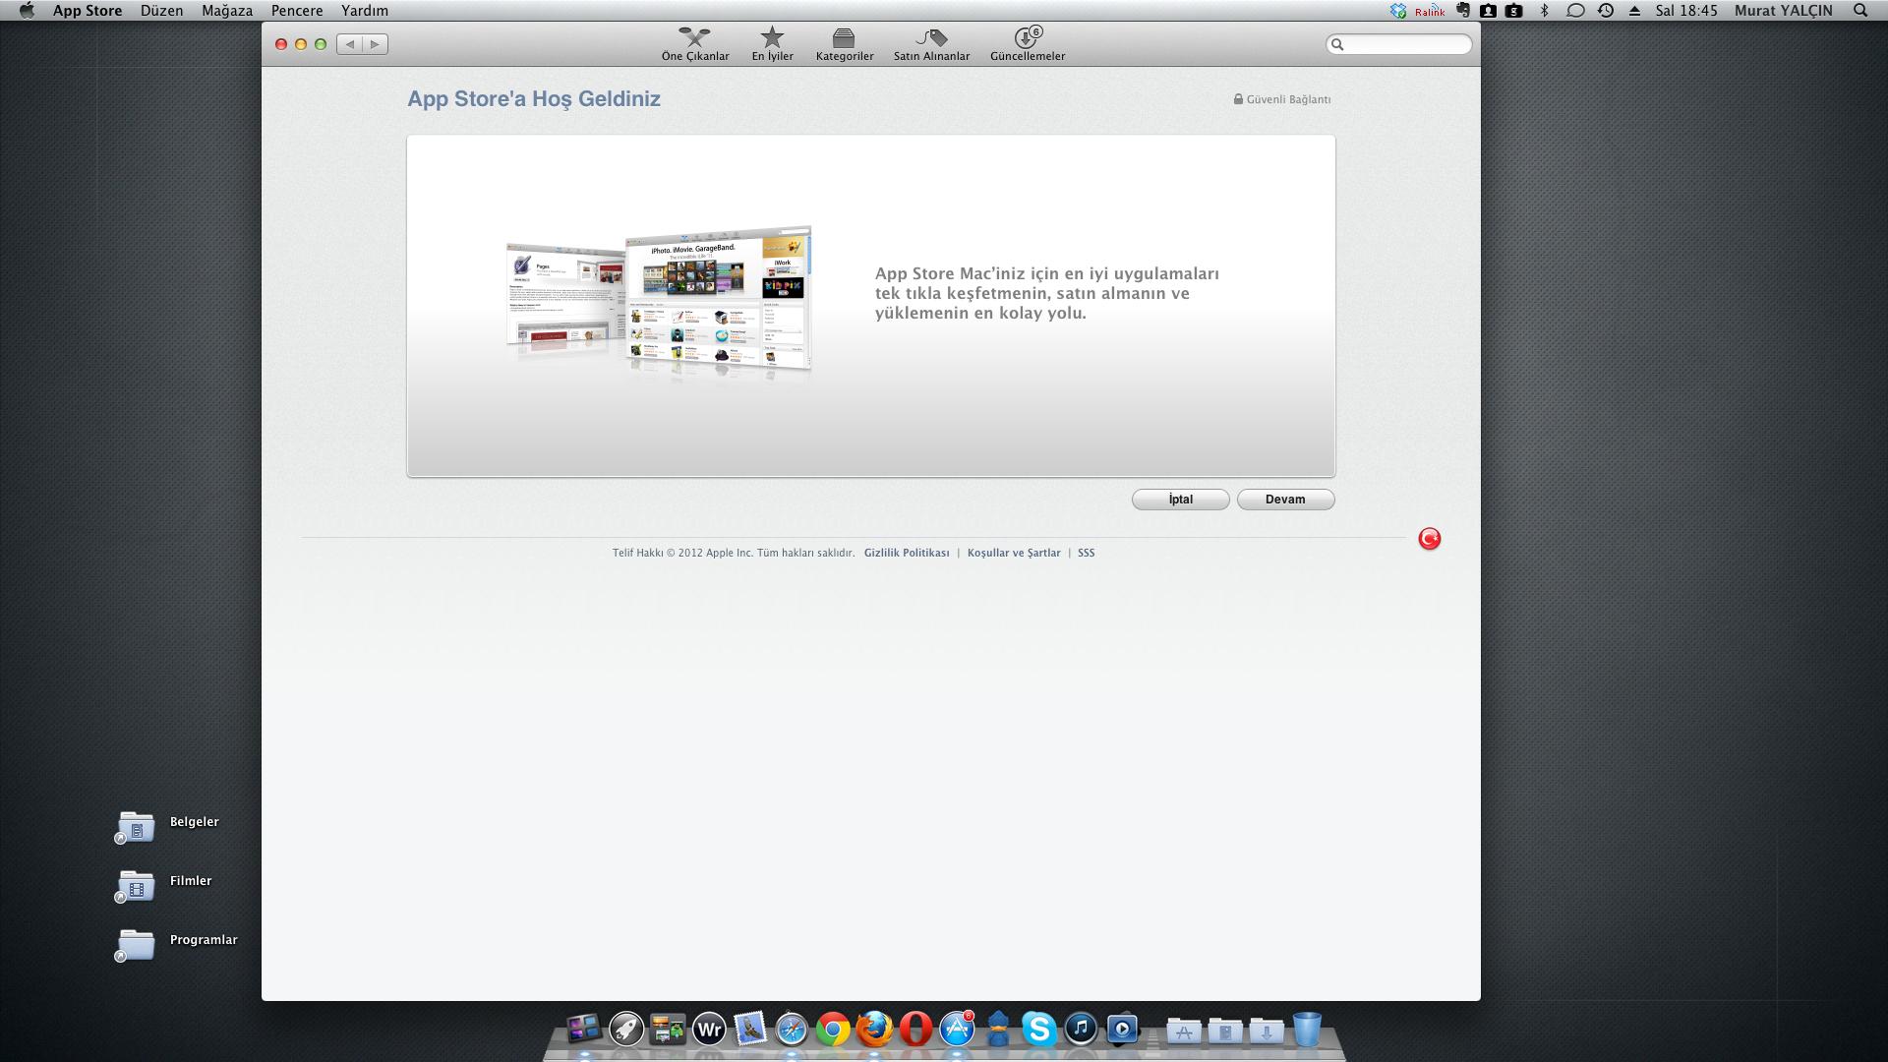The height and width of the screenshot is (1062, 1888).
Task: Open Adium duck icon in the Dock
Action: [998, 1030]
